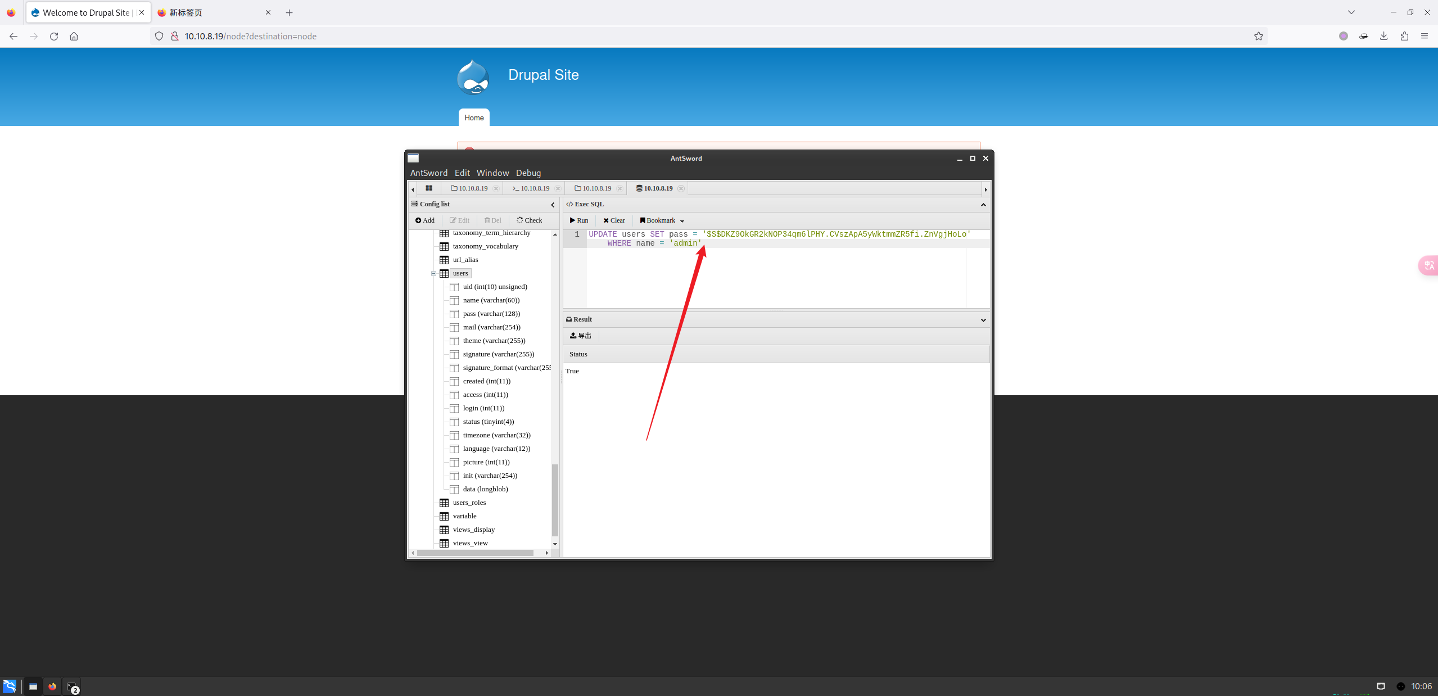The height and width of the screenshot is (696, 1438).
Task: Open the AntSword menu
Action: click(429, 173)
